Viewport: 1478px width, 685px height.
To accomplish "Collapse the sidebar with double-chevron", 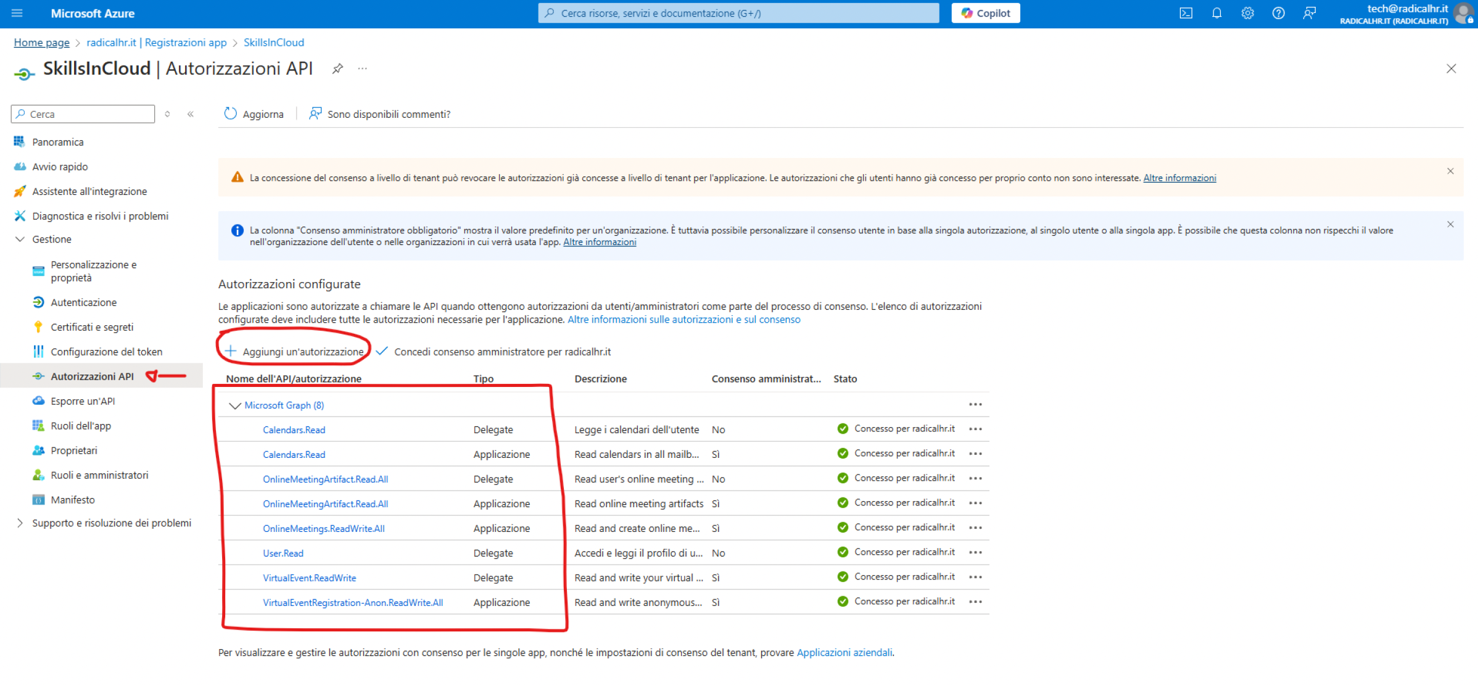I will (x=191, y=114).
